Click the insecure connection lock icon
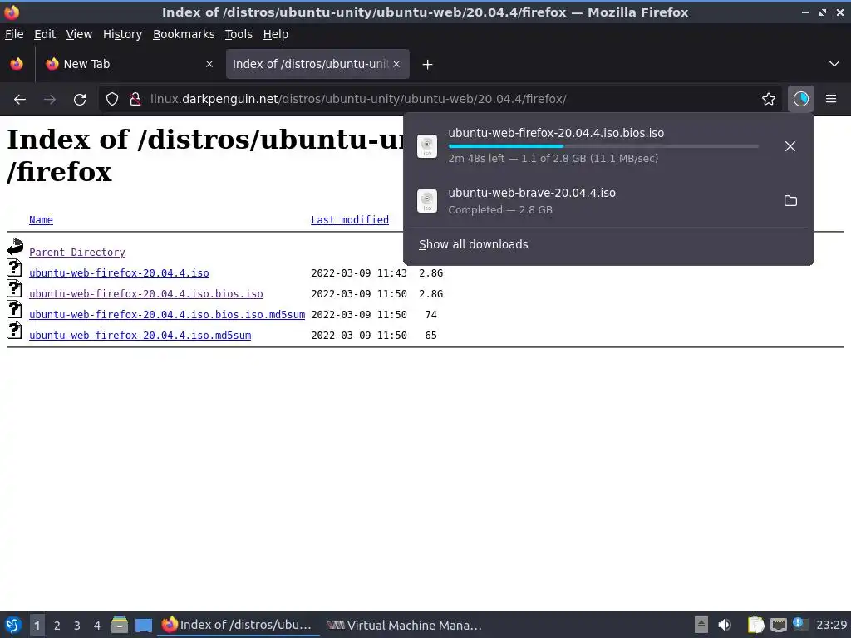Image resolution: width=851 pixels, height=638 pixels. [x=135, y=100]
